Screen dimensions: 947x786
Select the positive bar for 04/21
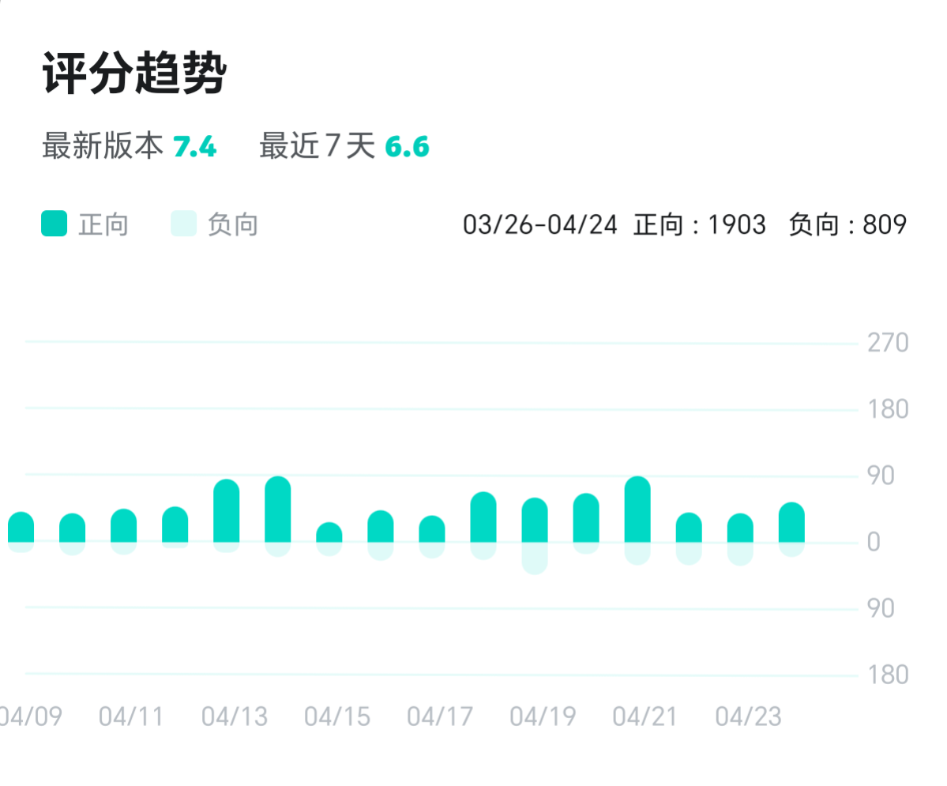click(x=637, y=510)
